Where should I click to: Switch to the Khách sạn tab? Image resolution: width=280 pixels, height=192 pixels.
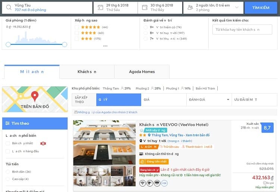click(x=87, y=72)
